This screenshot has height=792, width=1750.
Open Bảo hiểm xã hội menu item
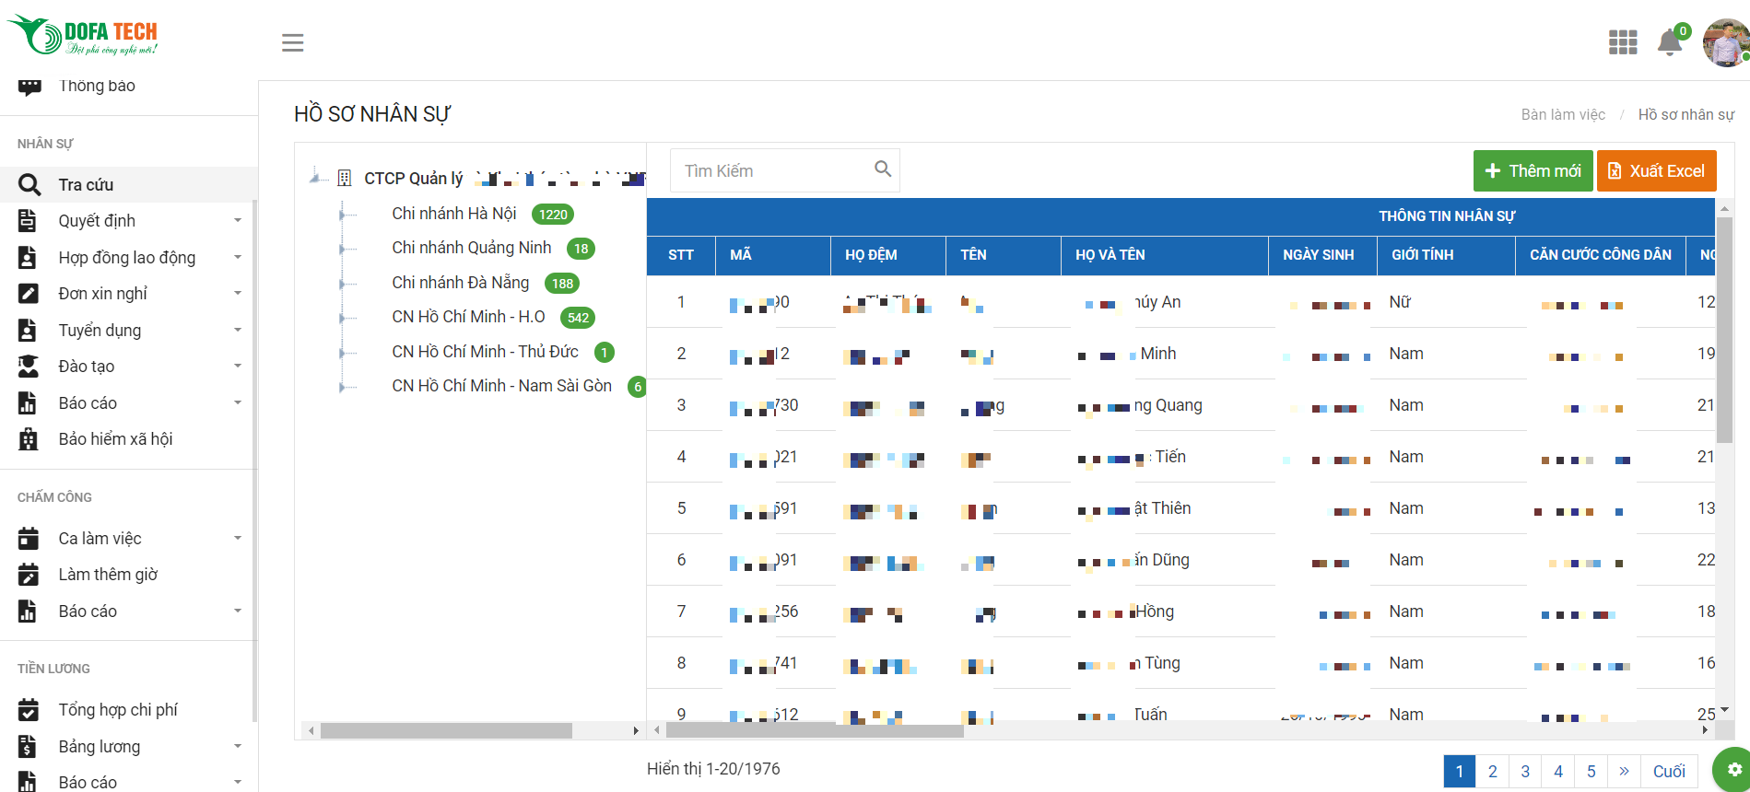coord(115,439)
